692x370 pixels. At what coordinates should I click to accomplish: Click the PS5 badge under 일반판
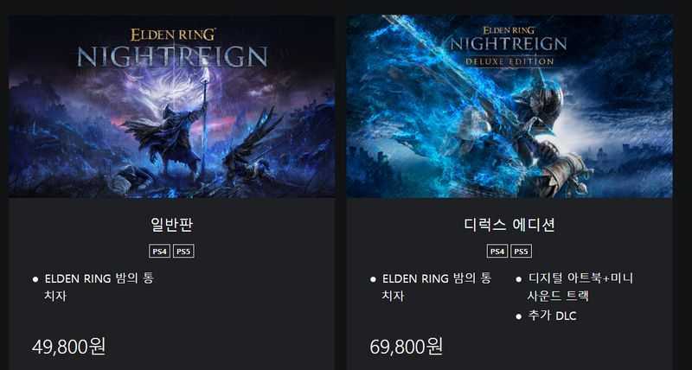183,252
